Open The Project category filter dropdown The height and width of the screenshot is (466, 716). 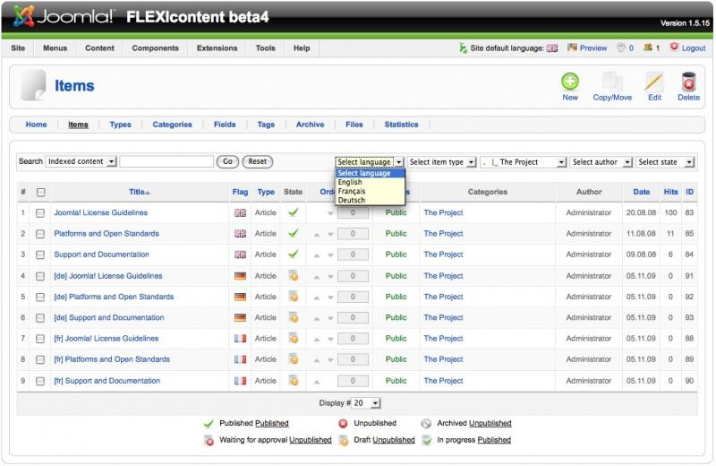click(524, 162)
